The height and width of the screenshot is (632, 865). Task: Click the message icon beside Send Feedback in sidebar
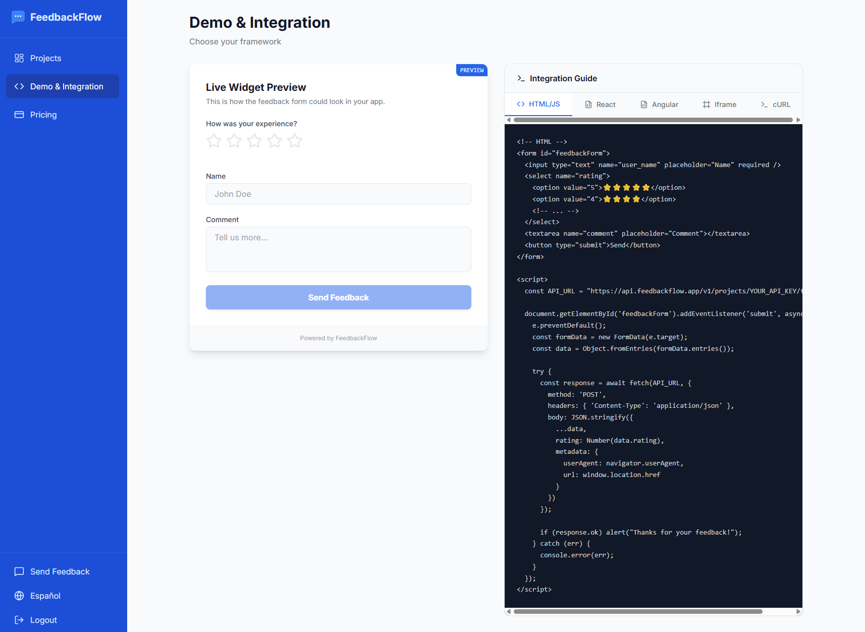click(x=19, y=571)
